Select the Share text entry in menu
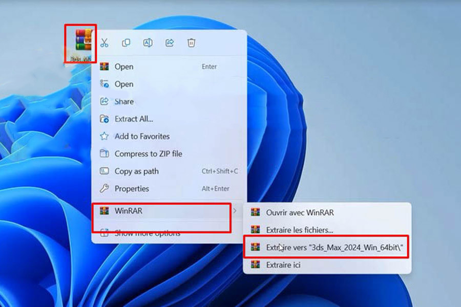This screenshot has width=461, height=307. pyautogui.click(x=124, y=101)
